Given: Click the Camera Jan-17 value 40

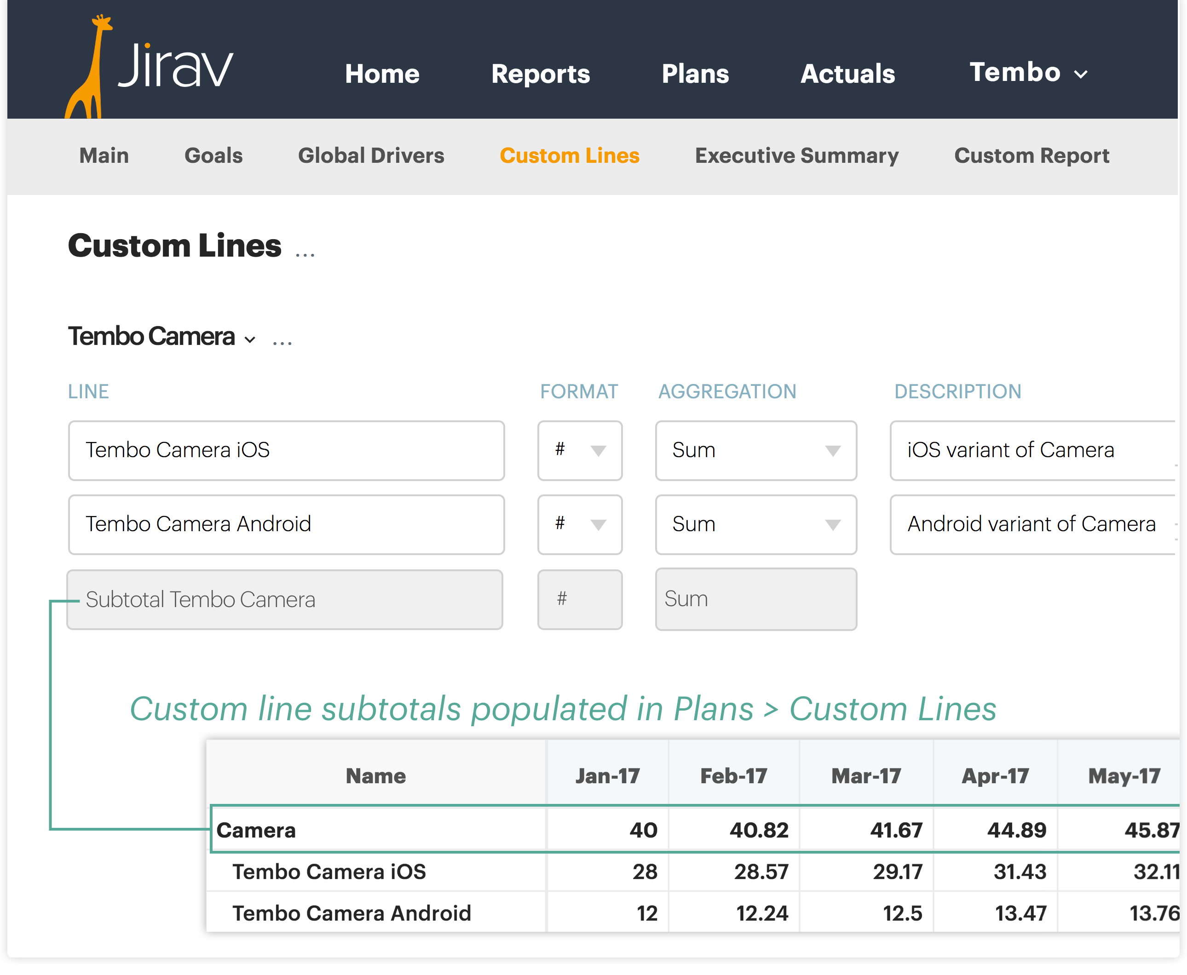Looking at the screenshot, I should pos(643,830).
